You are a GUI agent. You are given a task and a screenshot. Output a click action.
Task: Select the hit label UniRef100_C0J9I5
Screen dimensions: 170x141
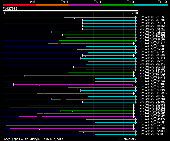click(152, 44)
